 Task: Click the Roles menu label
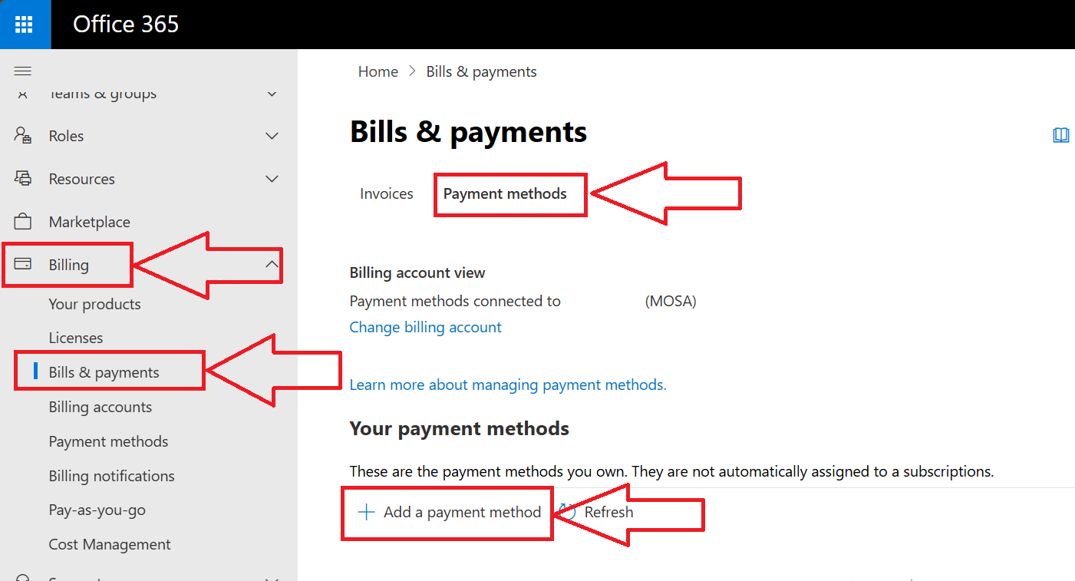pos(67,136)
